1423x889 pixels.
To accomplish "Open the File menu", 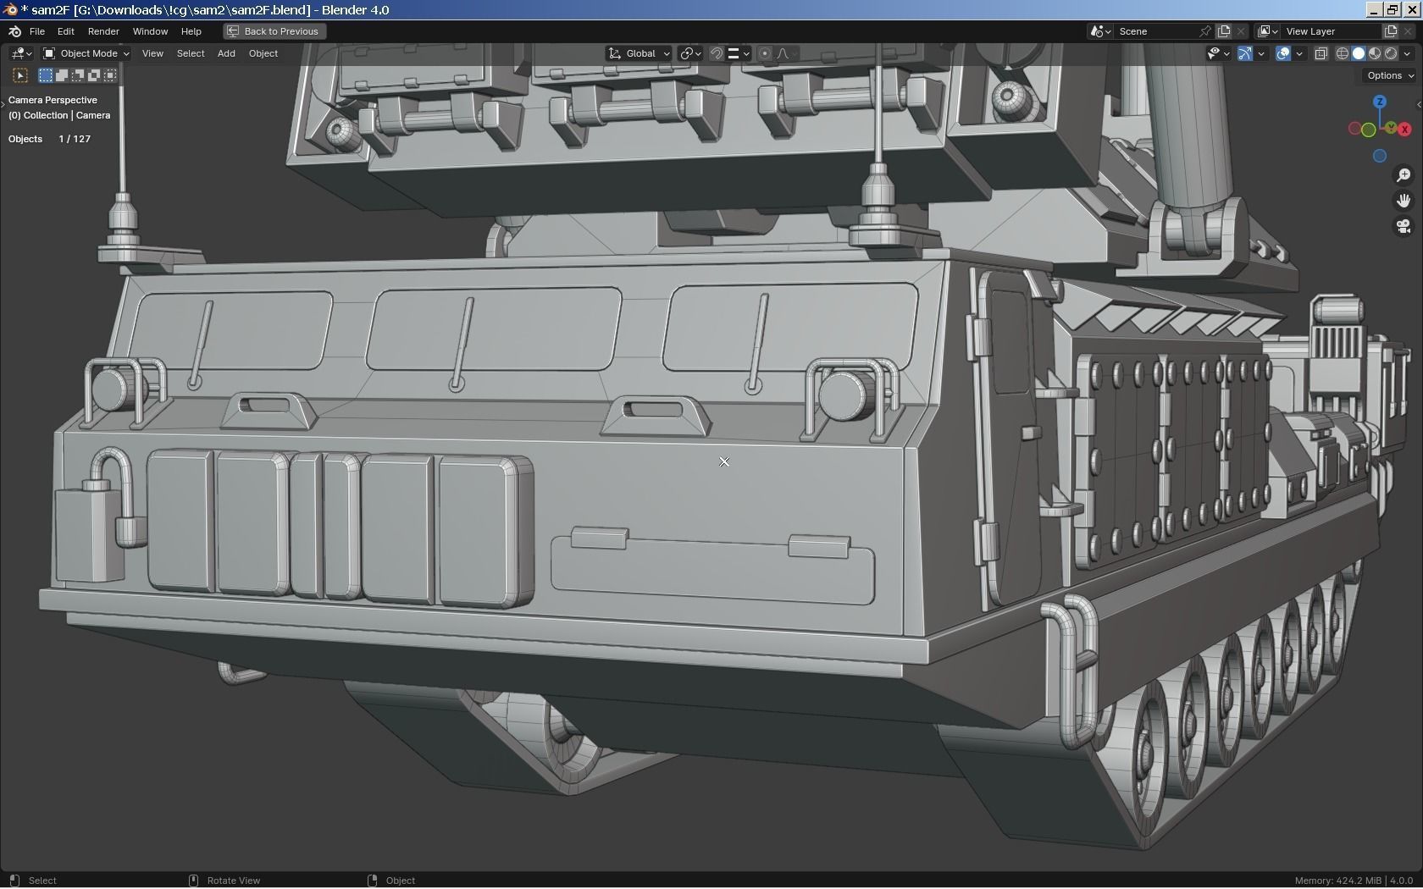I will tap(37, 31).
